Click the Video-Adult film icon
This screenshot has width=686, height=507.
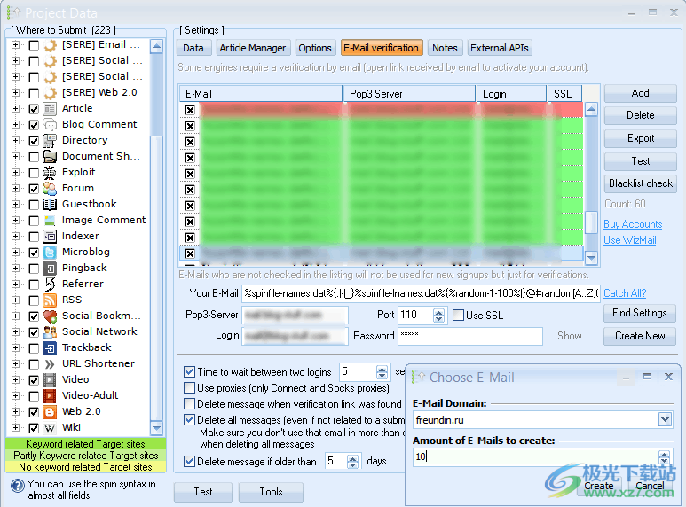(50, 396)
